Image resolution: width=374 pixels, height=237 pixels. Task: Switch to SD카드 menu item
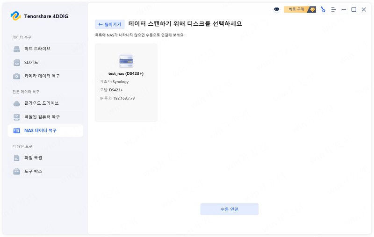click(45, 63)
